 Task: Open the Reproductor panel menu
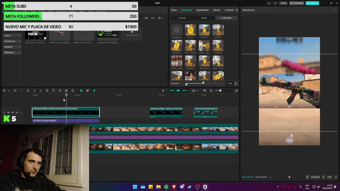pos(334,10)
